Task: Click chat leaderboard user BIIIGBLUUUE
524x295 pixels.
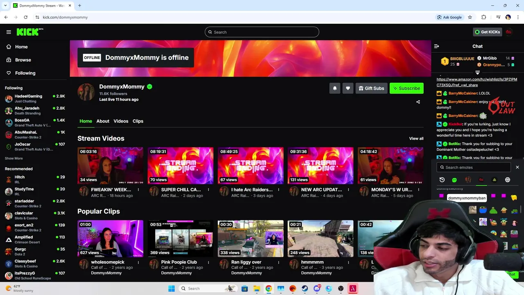Action: (x=462, y=59)
